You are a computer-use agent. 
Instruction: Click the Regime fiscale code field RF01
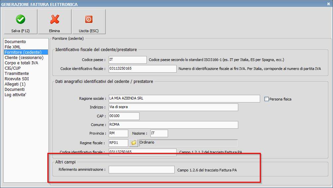pos(118,143)
